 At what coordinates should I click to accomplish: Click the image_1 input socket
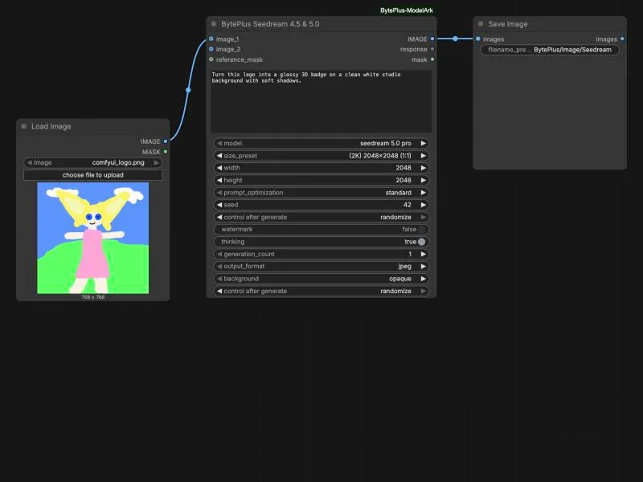(211, 39)
